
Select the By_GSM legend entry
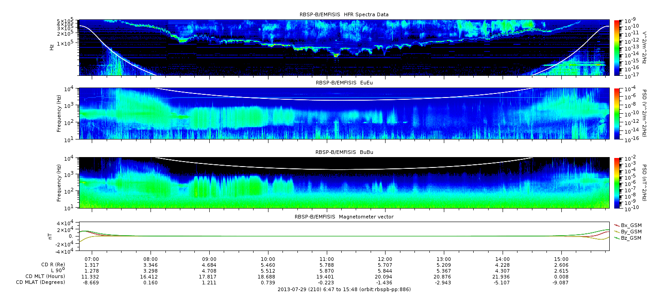click(628, 232)
